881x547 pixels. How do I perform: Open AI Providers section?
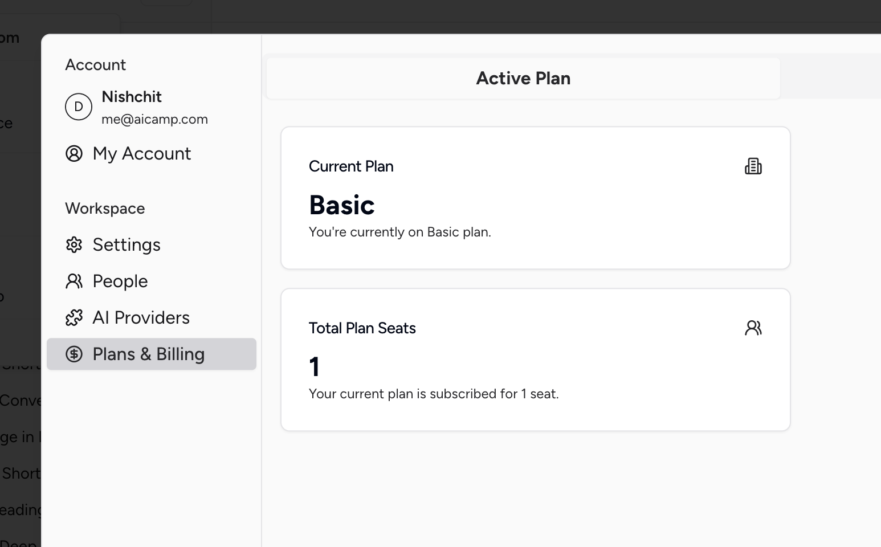tap(151, 317)
